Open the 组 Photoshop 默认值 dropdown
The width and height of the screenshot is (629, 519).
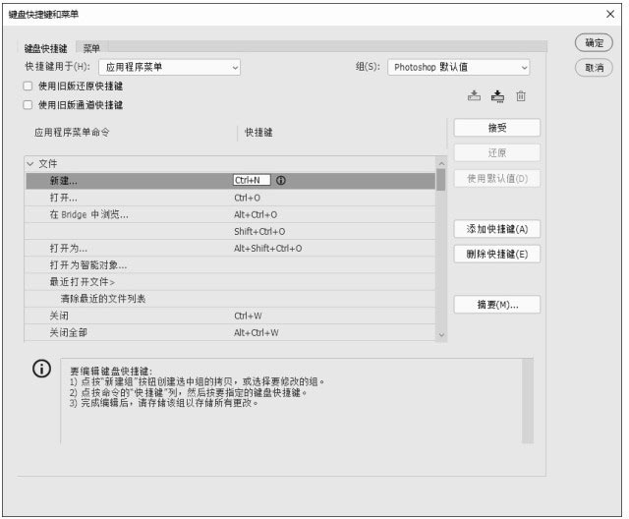[458, 67]
